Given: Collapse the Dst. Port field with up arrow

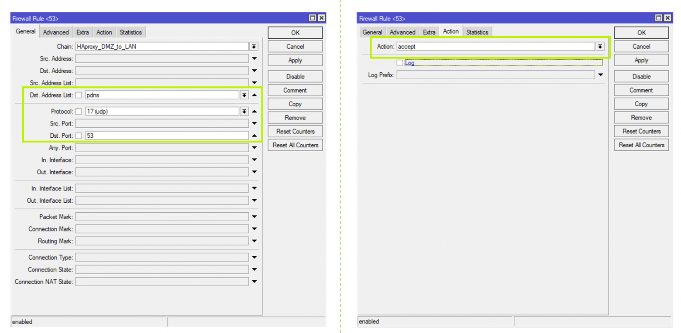Looking at the screenshot, I should 254,136.
